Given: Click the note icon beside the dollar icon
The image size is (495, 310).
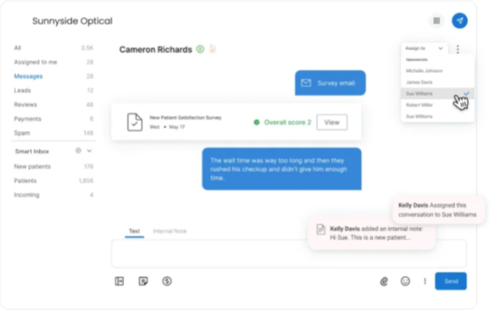Looking at the screenshot, I should pyautogui.click(x=143, y=281).
